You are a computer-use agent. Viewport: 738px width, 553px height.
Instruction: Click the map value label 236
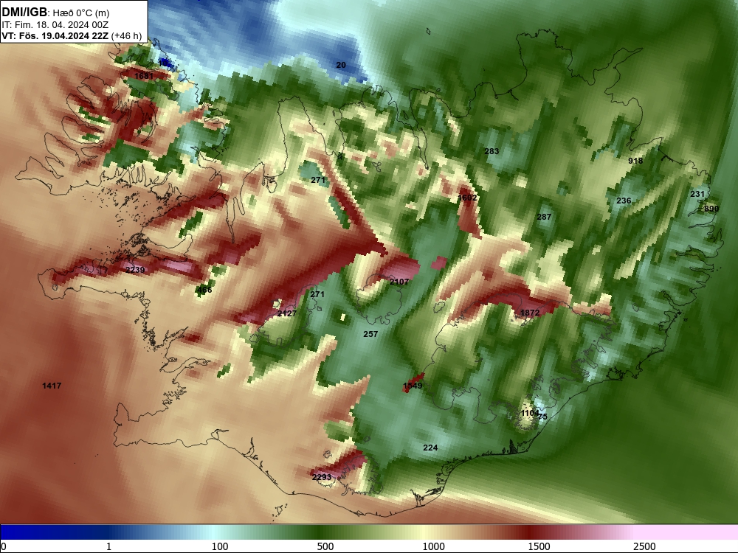(x=624, y=201)
